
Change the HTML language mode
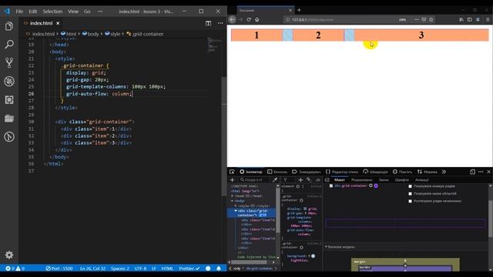(167, 269)
